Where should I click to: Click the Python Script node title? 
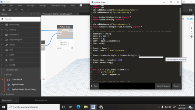pyautogui.click(x=65, y=27)
